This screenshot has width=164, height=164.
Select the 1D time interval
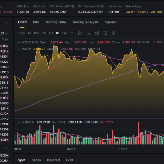coord(57,33)
